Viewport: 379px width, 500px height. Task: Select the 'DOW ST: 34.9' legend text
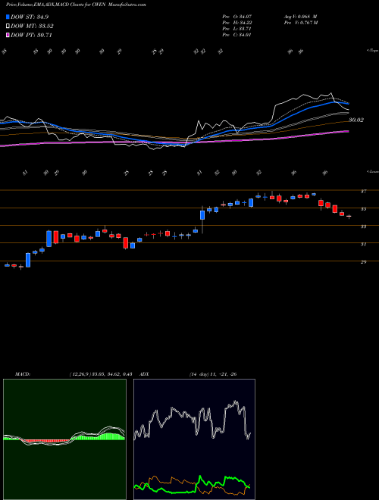pyautogui.click(x=30, y=17)
